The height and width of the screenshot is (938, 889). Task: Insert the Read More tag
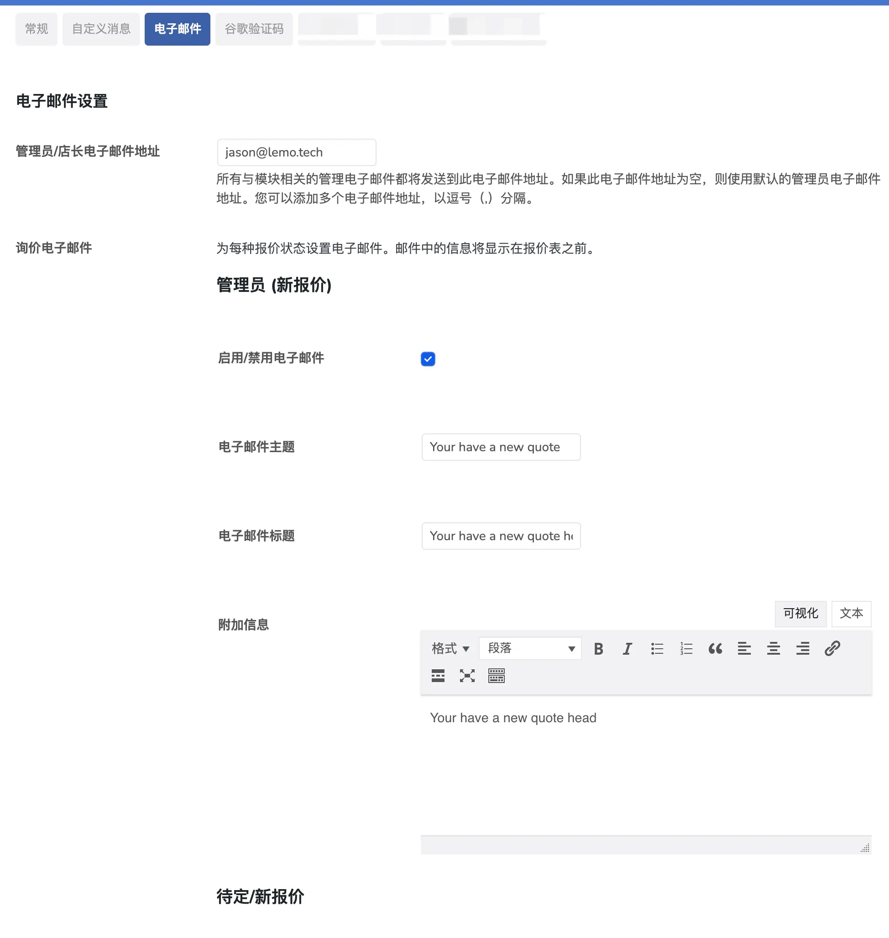(x=438, y=676)
